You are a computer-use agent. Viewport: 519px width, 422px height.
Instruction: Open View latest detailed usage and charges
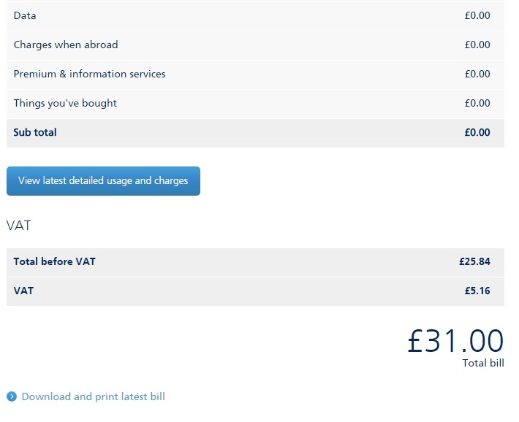(x=103, y=181)
